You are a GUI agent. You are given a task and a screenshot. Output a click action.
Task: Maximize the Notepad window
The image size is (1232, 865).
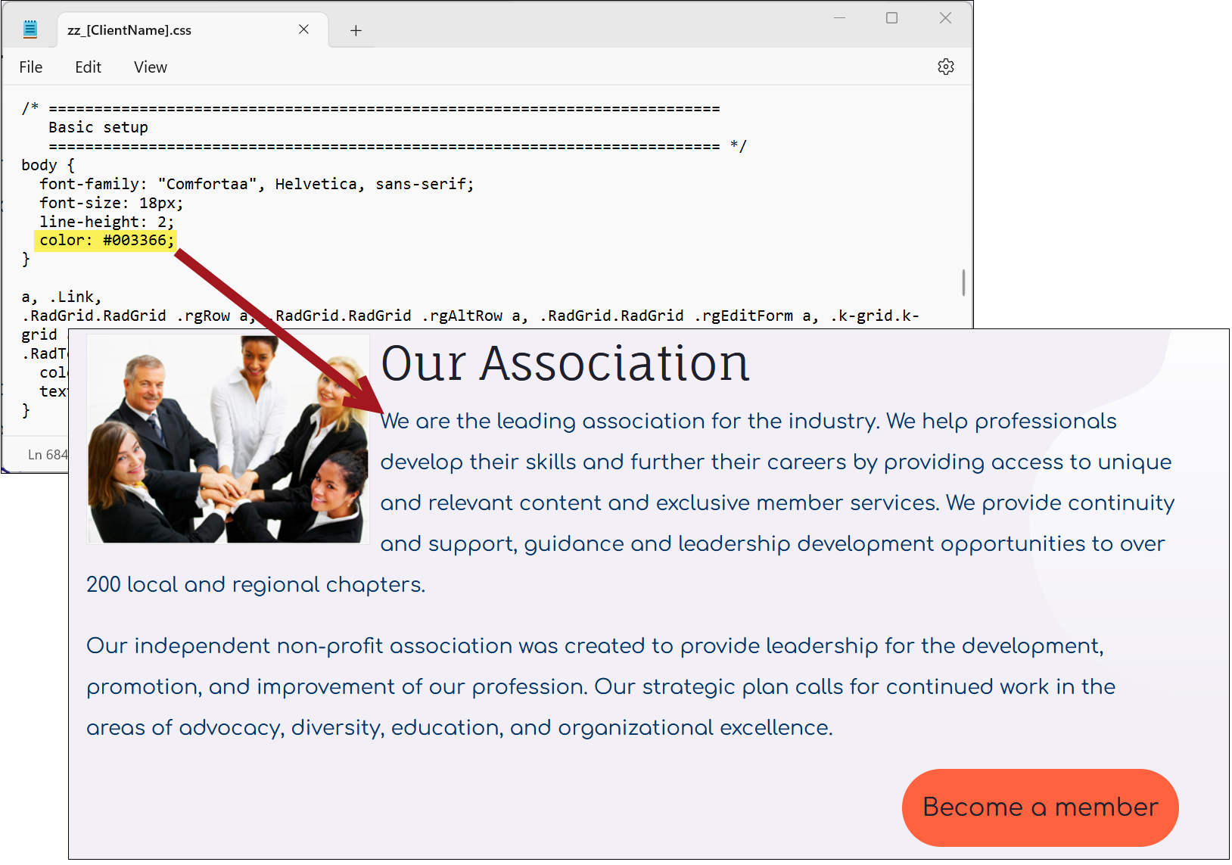coord(891,17)
